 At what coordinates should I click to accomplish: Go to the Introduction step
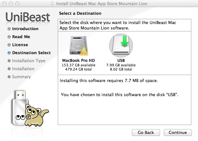pyautogui.click(x=25, y=29)
